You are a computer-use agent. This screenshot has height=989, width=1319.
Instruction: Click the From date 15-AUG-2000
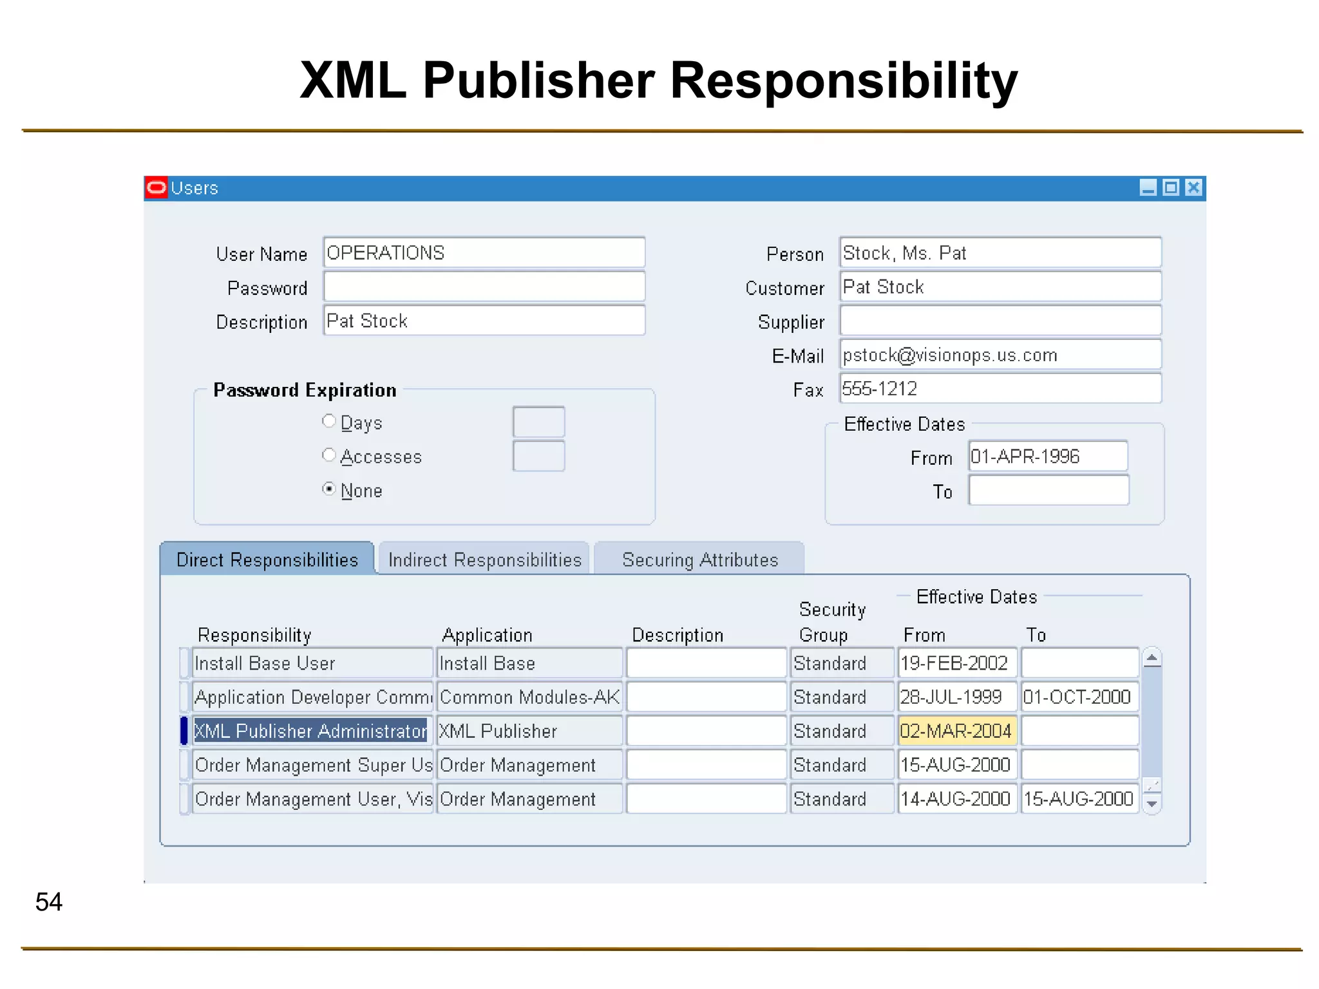click(x=958, y=765)
